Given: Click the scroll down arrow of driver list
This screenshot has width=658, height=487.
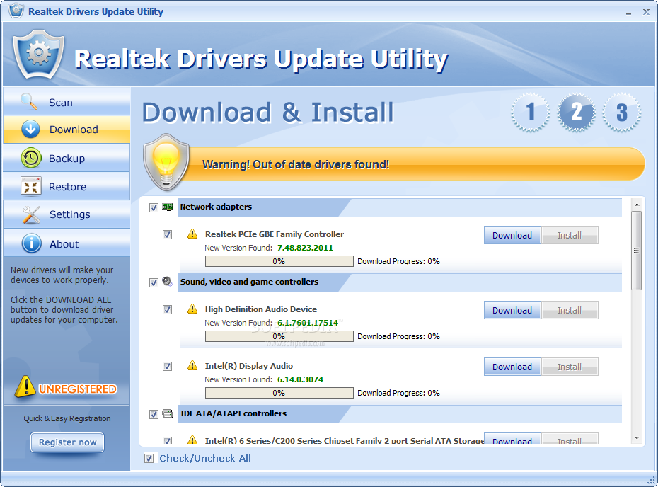Looking at the screenshot, I should (x=637, y=438).
